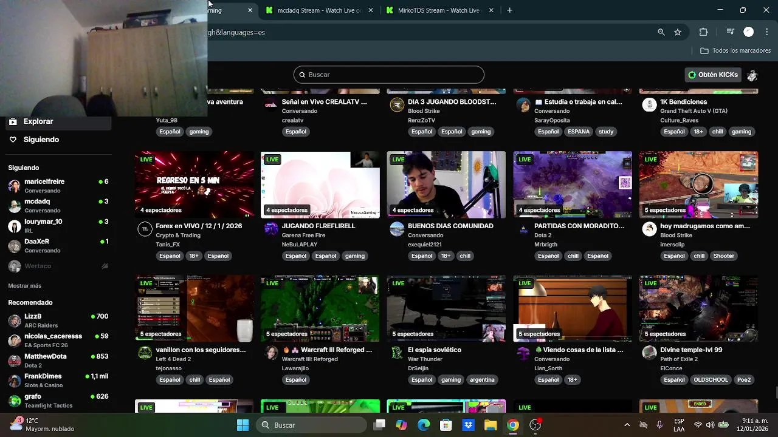Image resolution: width=778 pixels, height=437 pixels.
Task: Open the offline Wertaco channel entry
Action: [x=58, y=266]
